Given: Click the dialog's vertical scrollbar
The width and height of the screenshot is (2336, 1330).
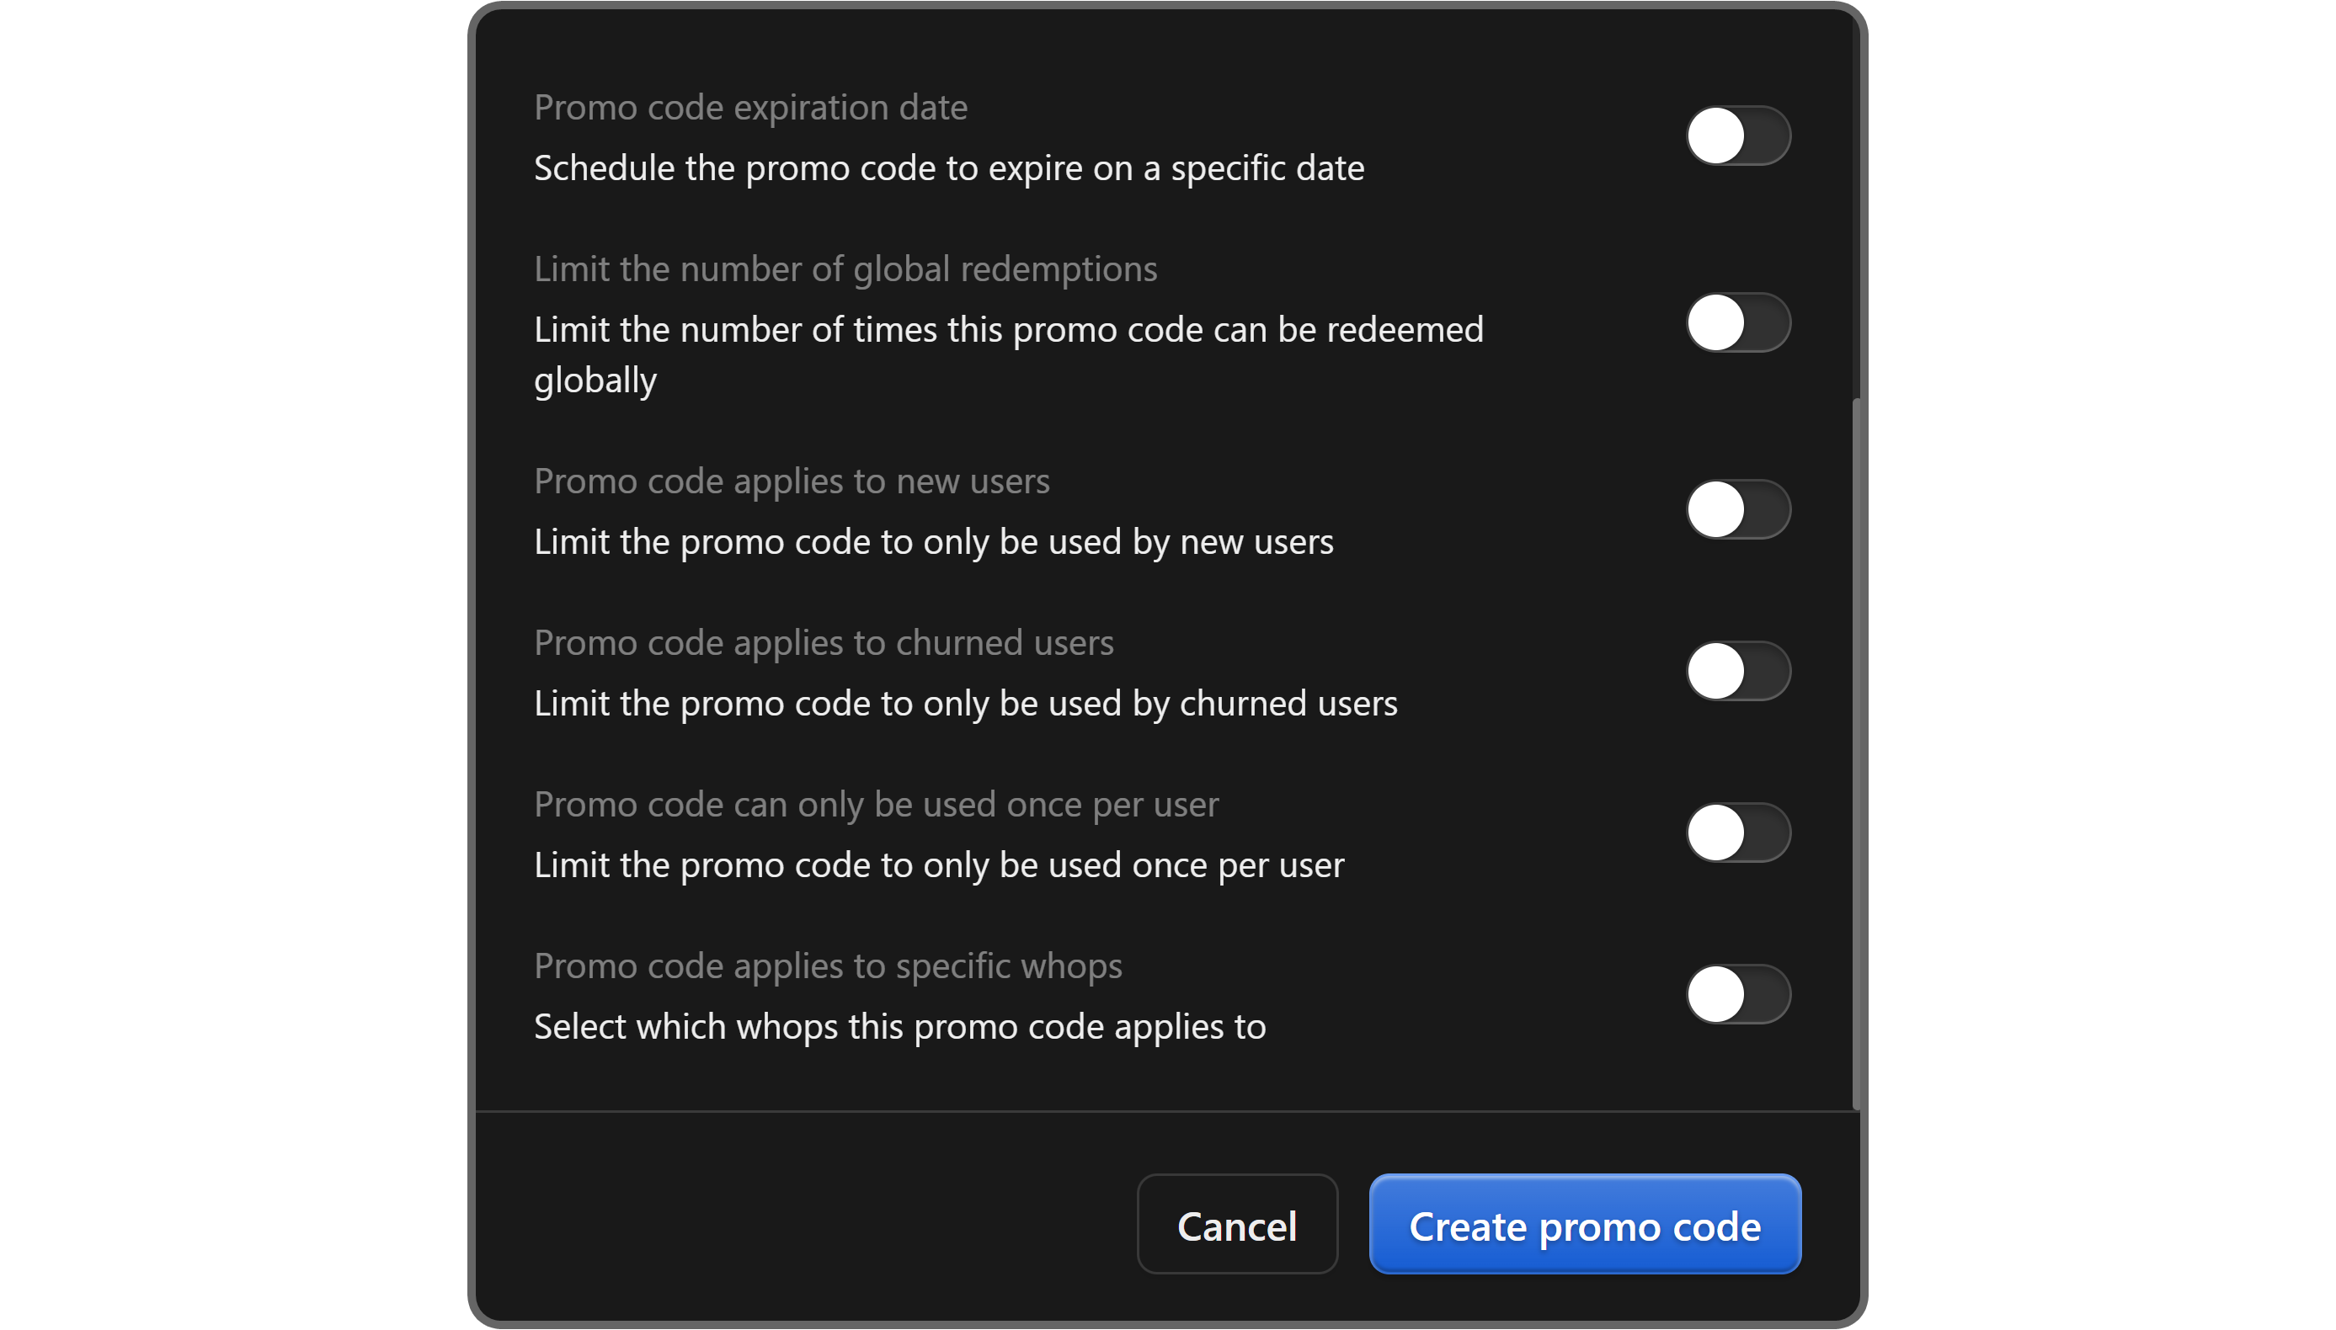Looking at the screenshot, I should pos(1855,749).
